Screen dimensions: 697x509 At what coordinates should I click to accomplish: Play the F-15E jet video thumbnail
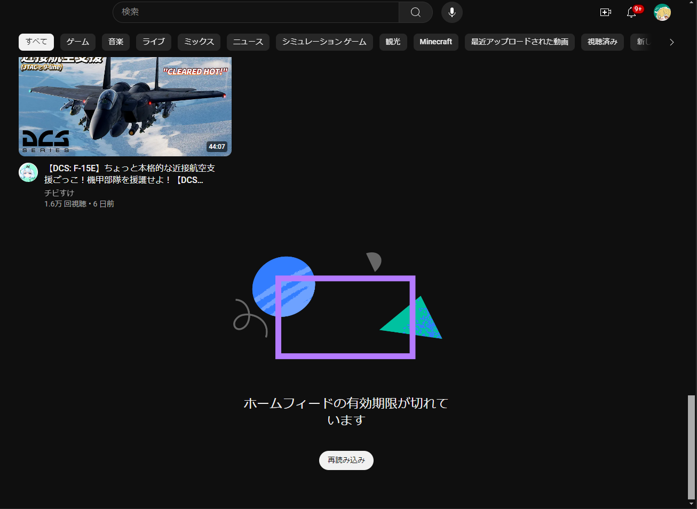point(125,106)
